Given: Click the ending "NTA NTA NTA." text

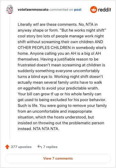Looking at the screenshot, I should pos(46,129).
